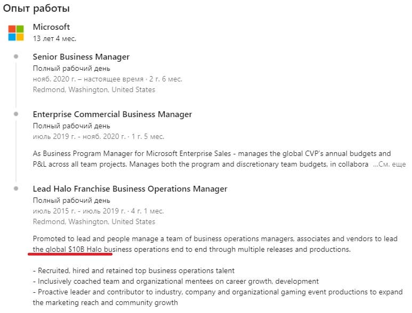The image size is (412, 313).
Task: Click the Microsoft company logo
Action: [x=16, y=32]
